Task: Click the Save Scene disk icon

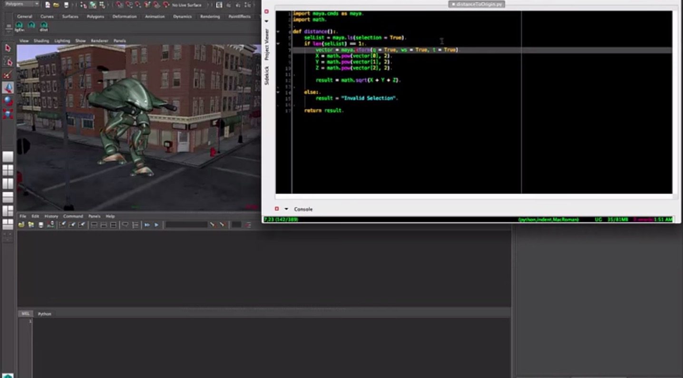Action: point(66,5)
